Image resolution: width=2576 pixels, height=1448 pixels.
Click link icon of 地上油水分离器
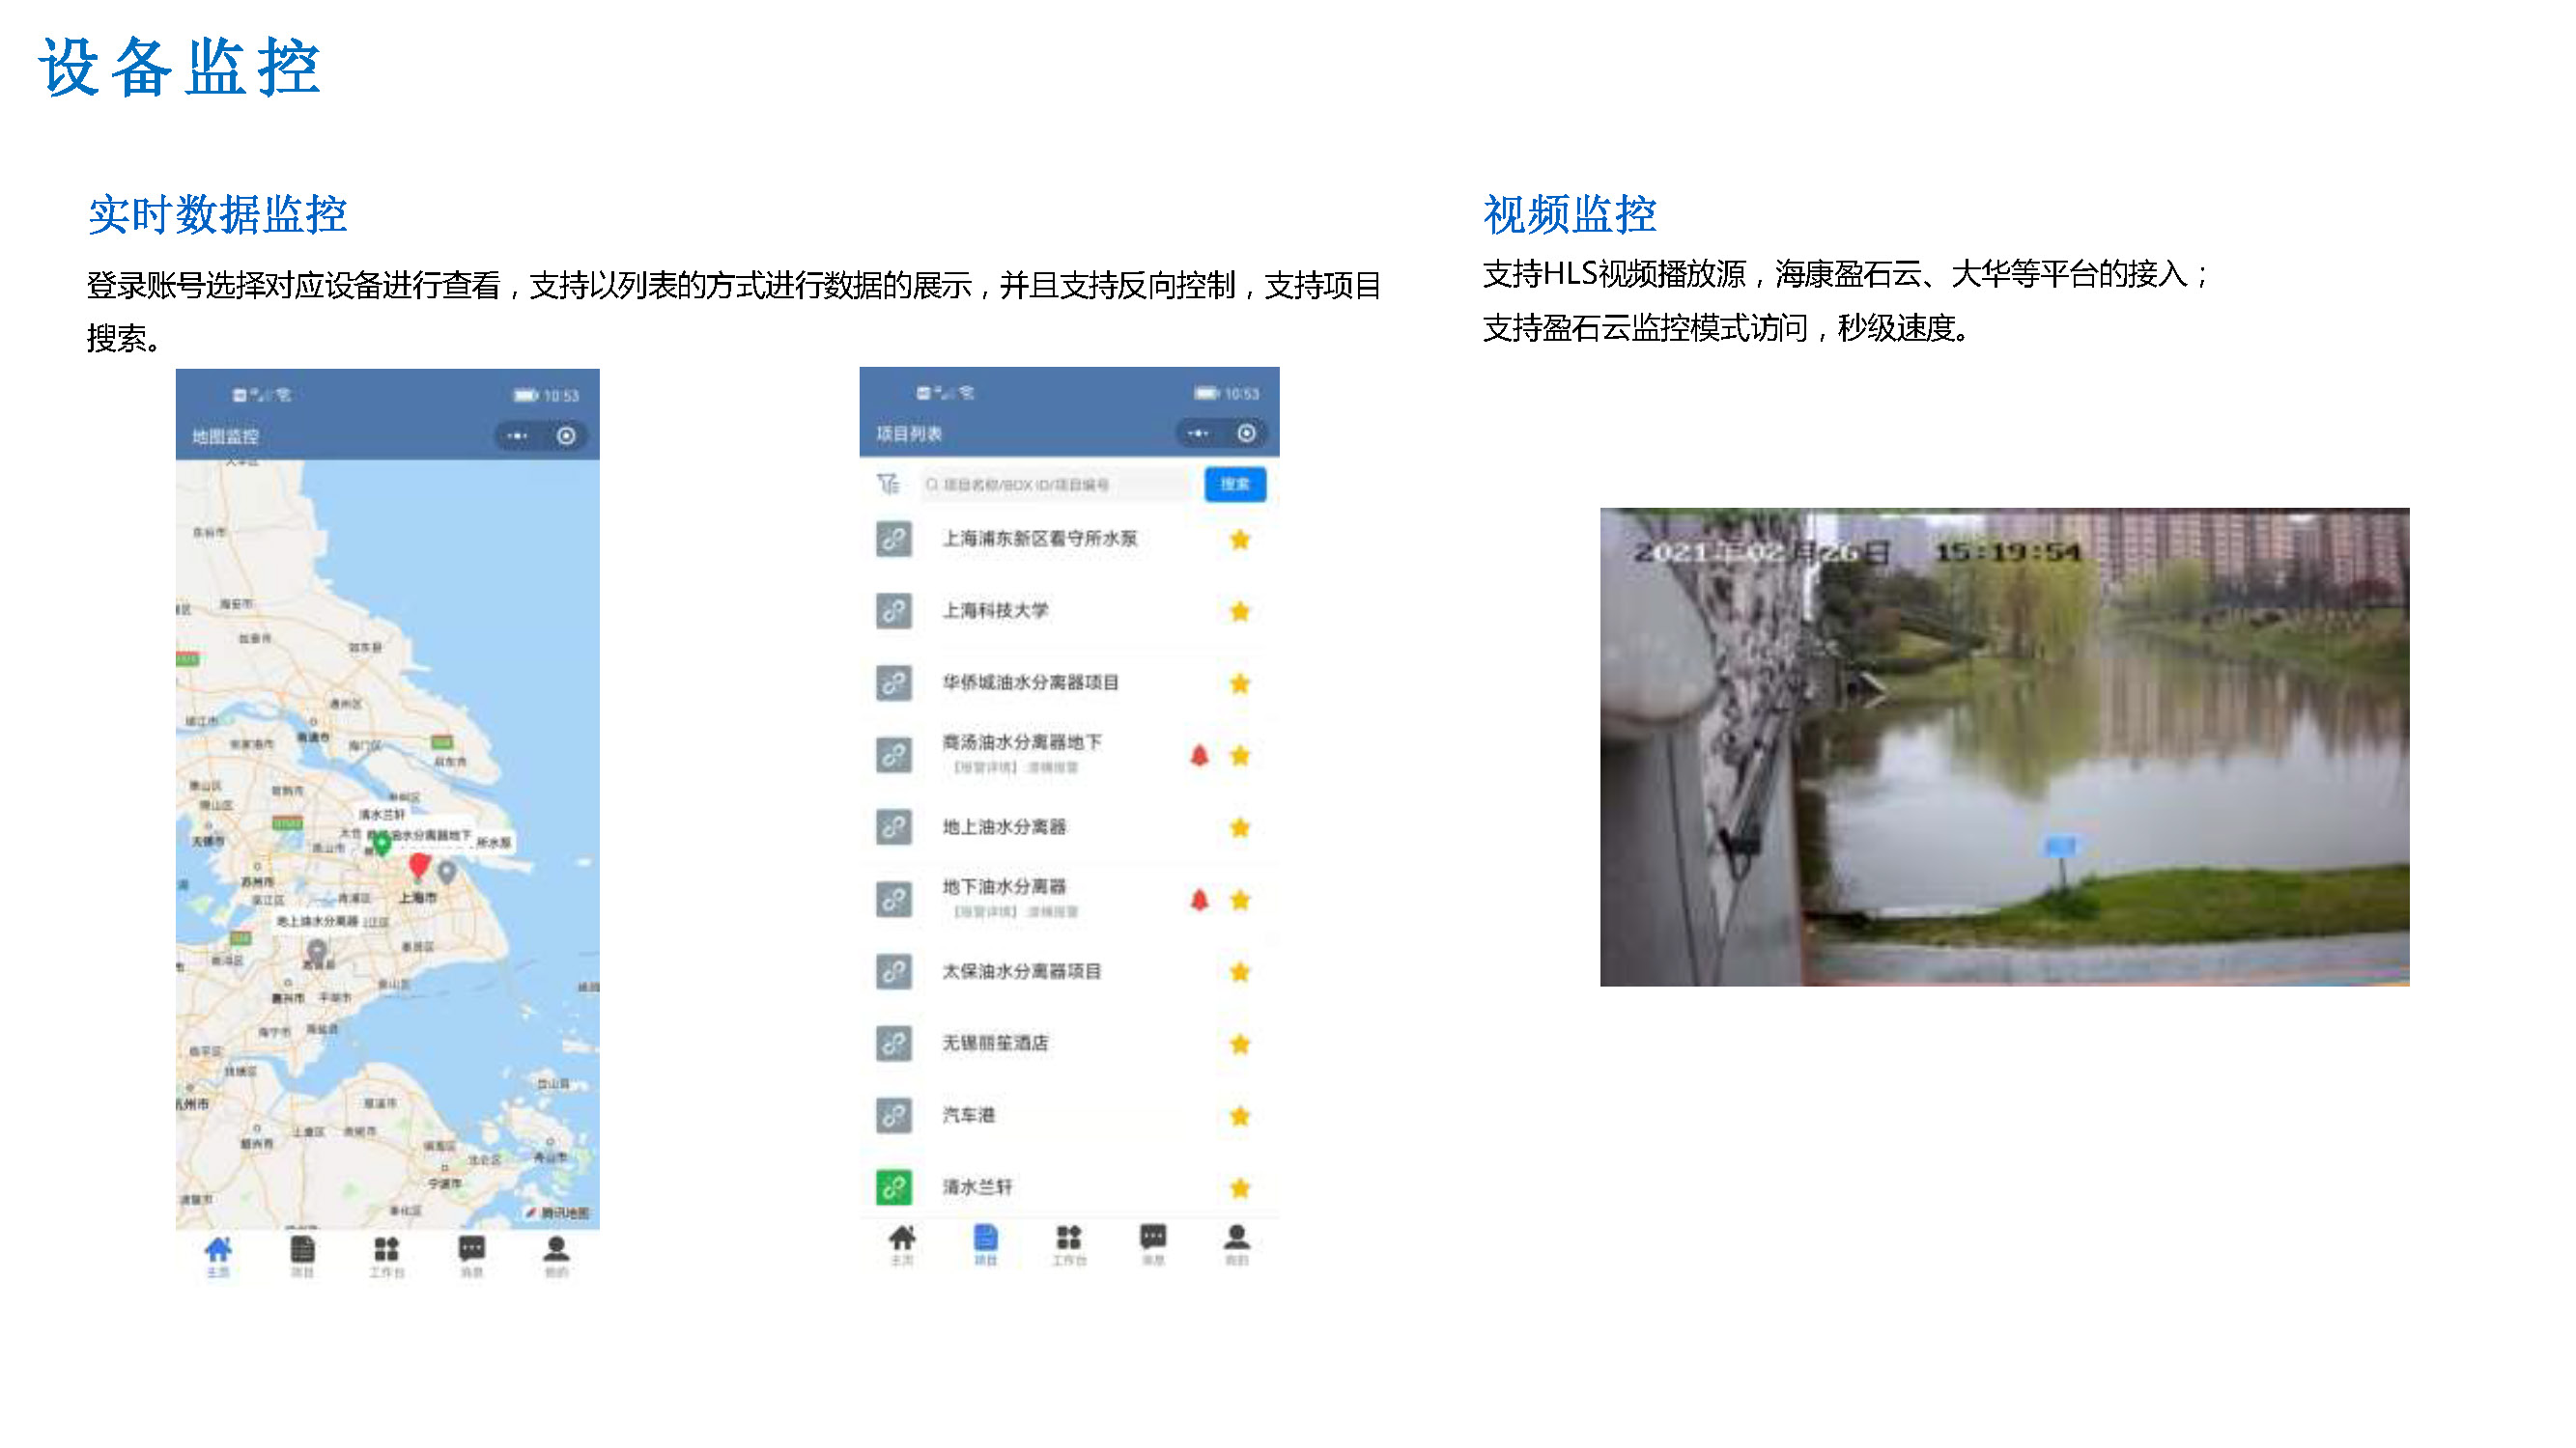(x=894, y=826)
